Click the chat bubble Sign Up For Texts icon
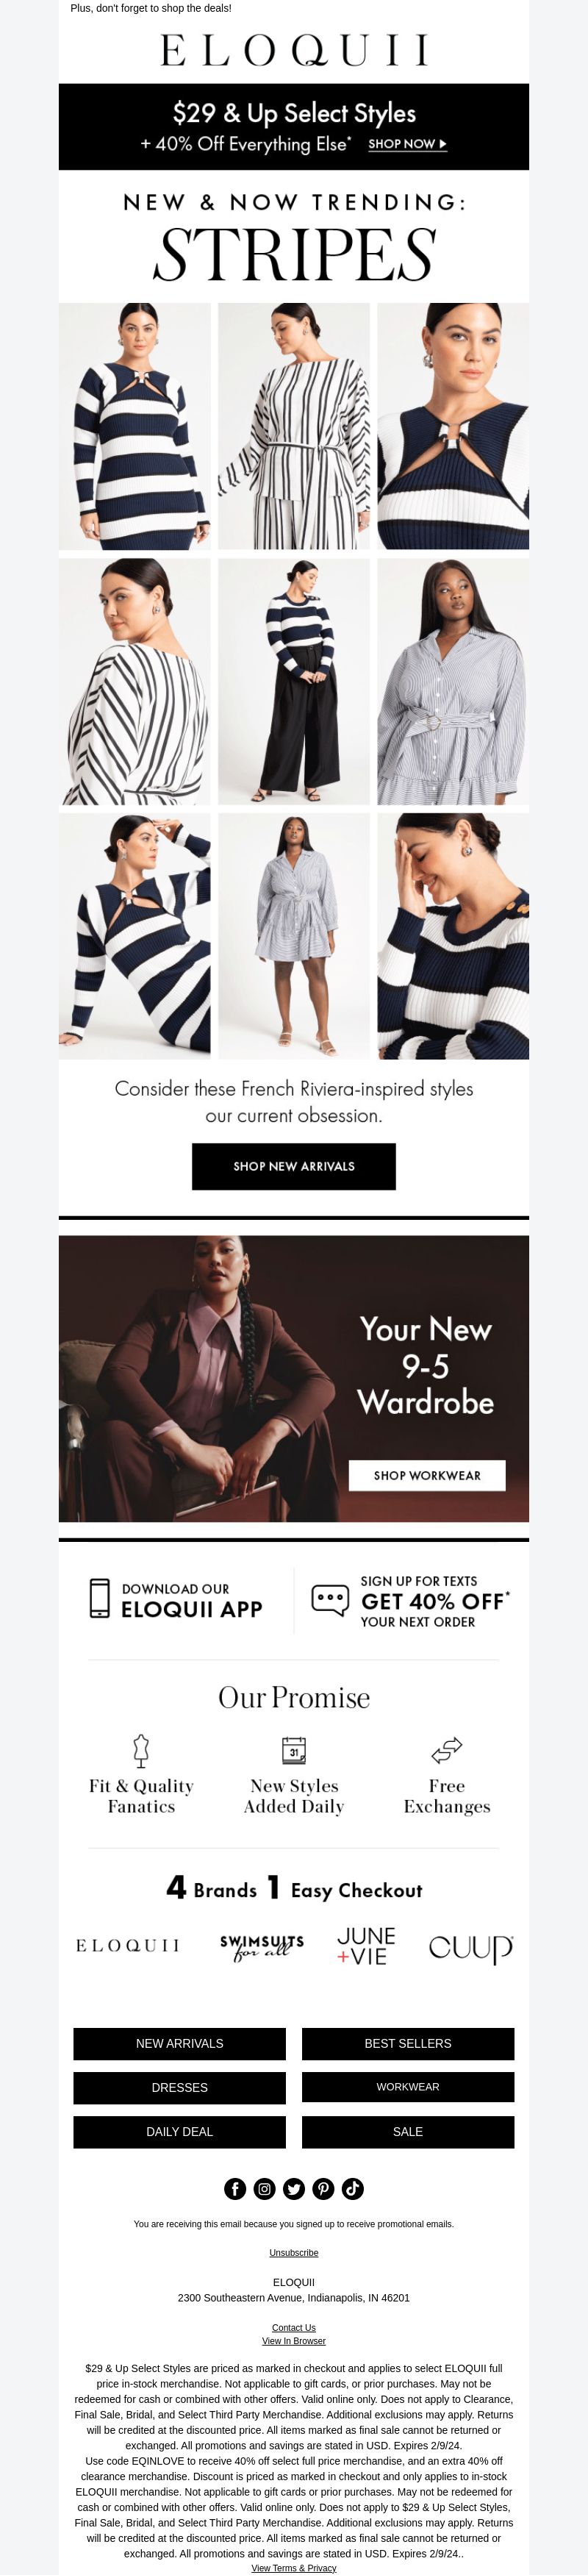 [x=330, y=1599]
